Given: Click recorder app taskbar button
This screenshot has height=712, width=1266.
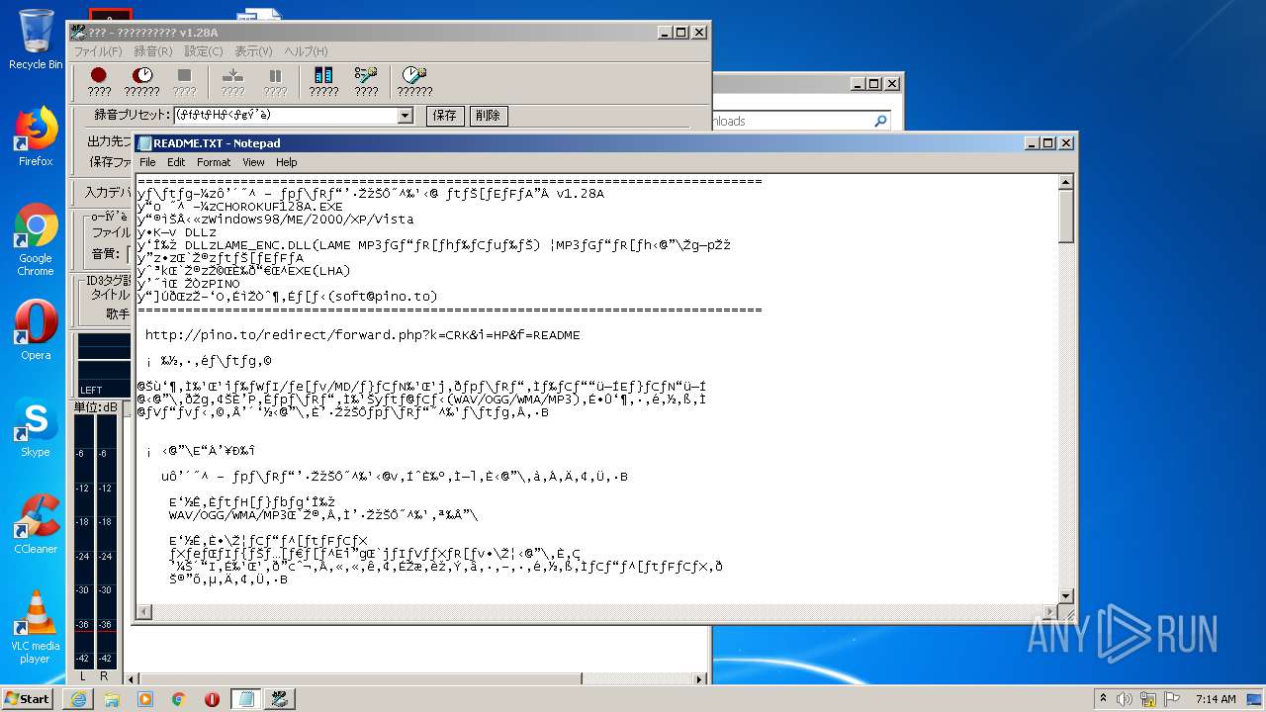Looking at the screenshot, I should click(x=280, y=698).
